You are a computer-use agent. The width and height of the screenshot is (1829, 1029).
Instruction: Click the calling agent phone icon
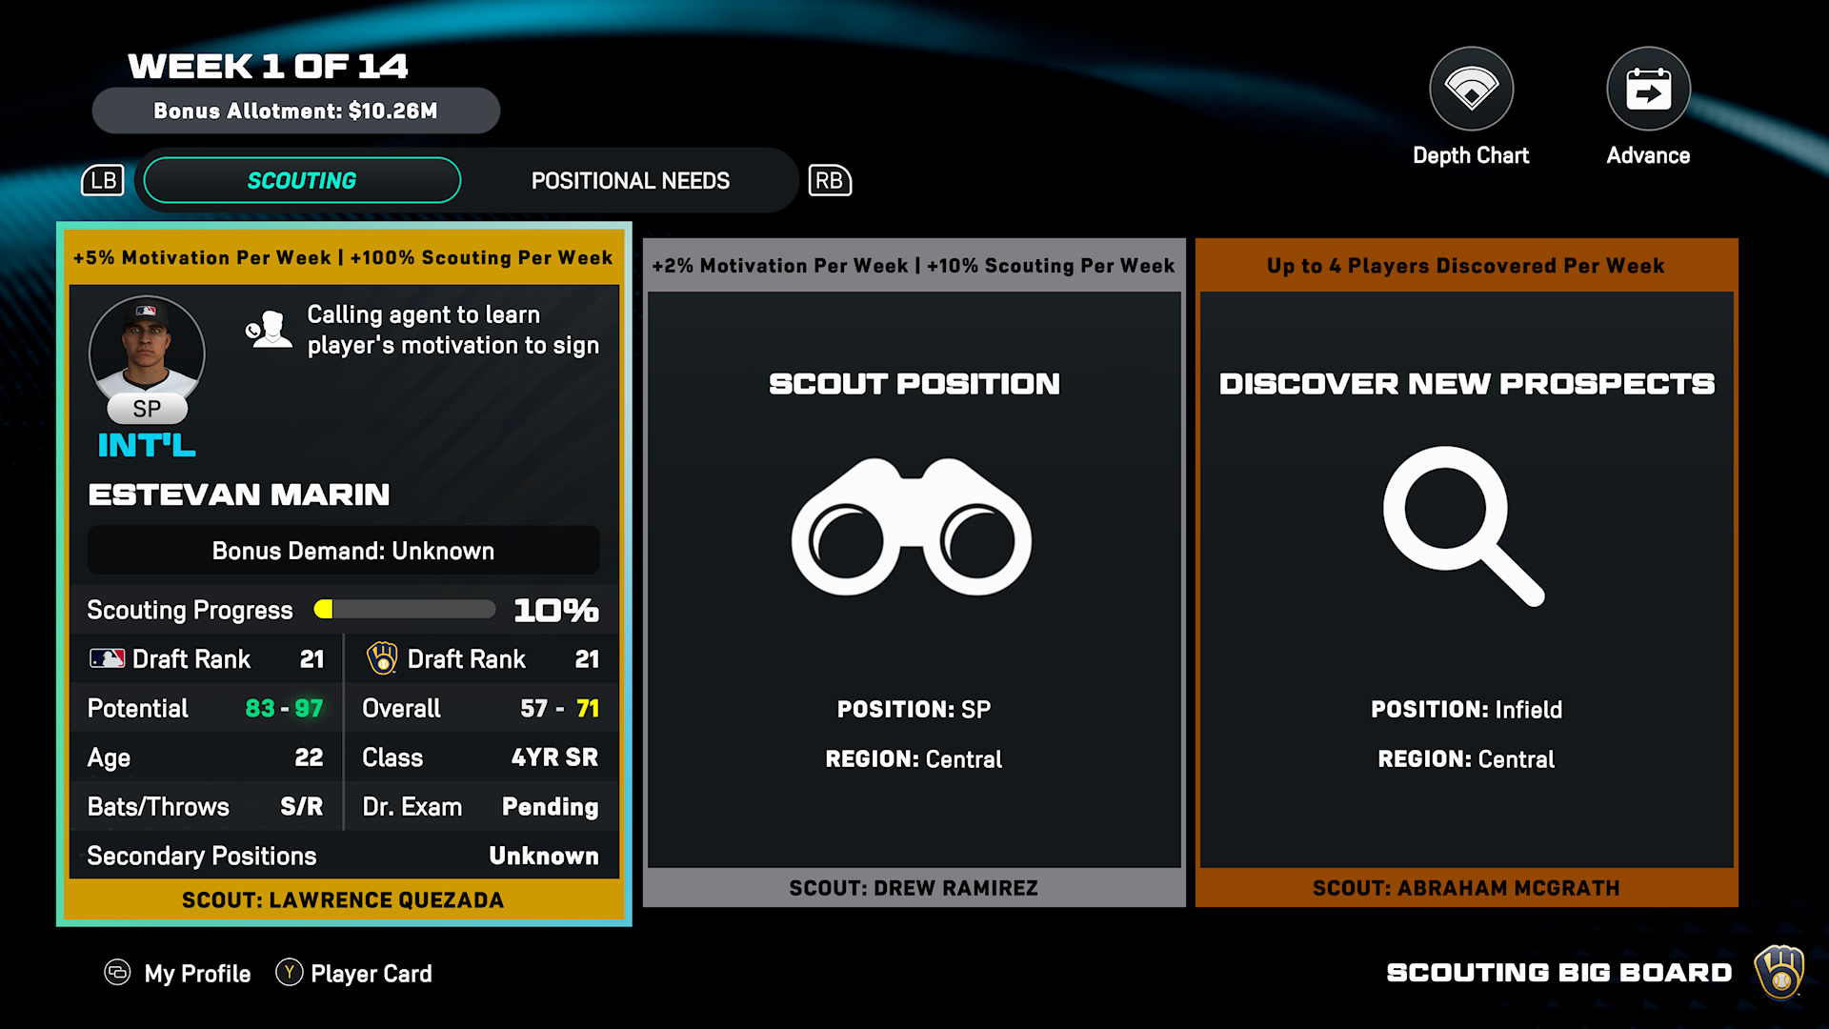pos(269,330)
